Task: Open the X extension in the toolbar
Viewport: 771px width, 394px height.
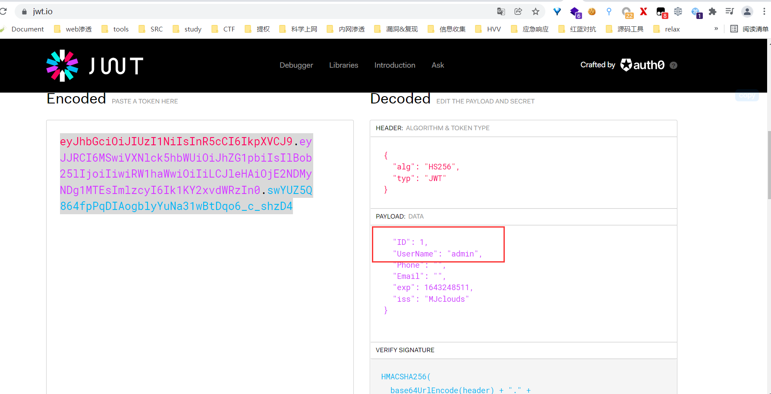Action: coord(643,12)
